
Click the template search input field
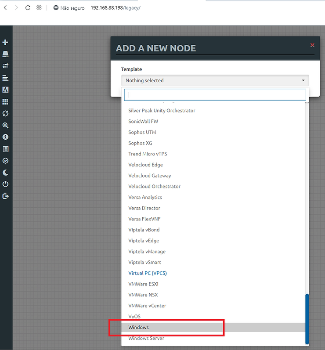point(215,95)
